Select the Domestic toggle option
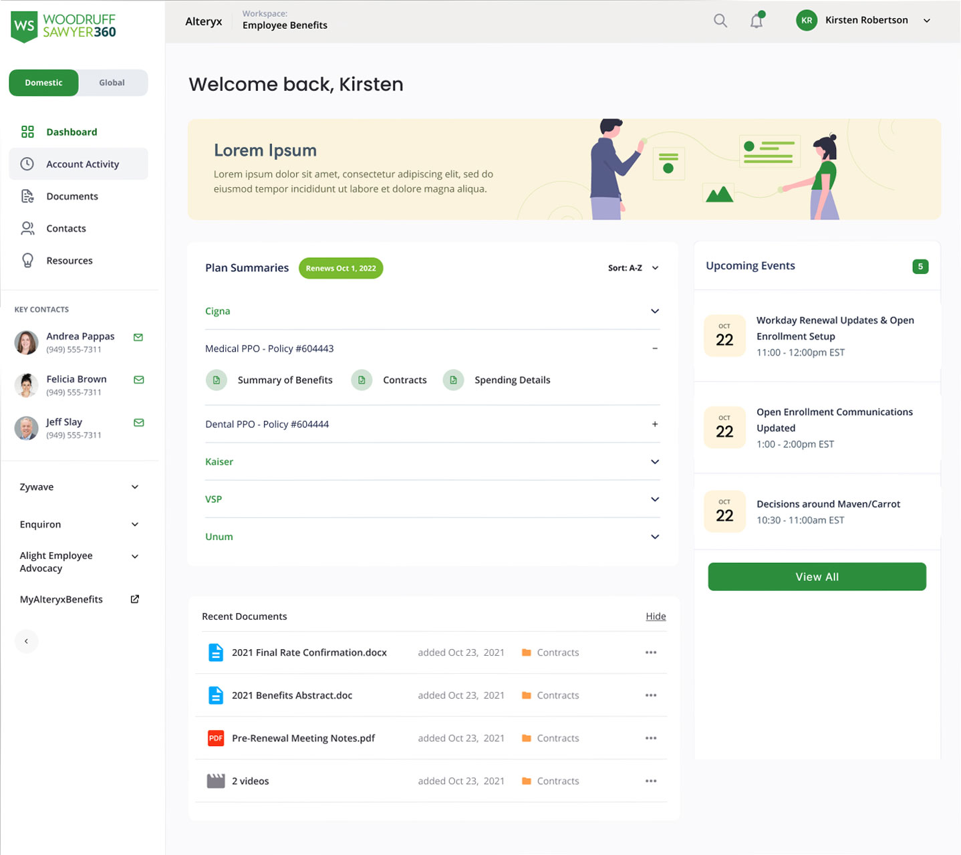The height and width of the screenshot is (855, 961). point(44,83)
